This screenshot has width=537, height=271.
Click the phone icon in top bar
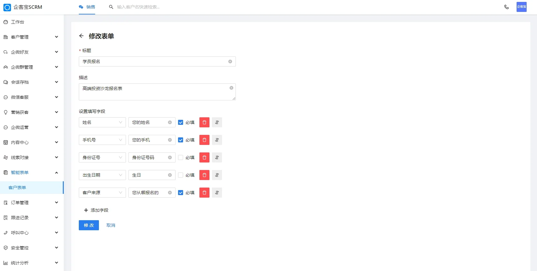507,7
